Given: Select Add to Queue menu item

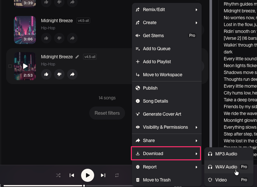Looking at the screenshot, I should click(x=157, y=49).
